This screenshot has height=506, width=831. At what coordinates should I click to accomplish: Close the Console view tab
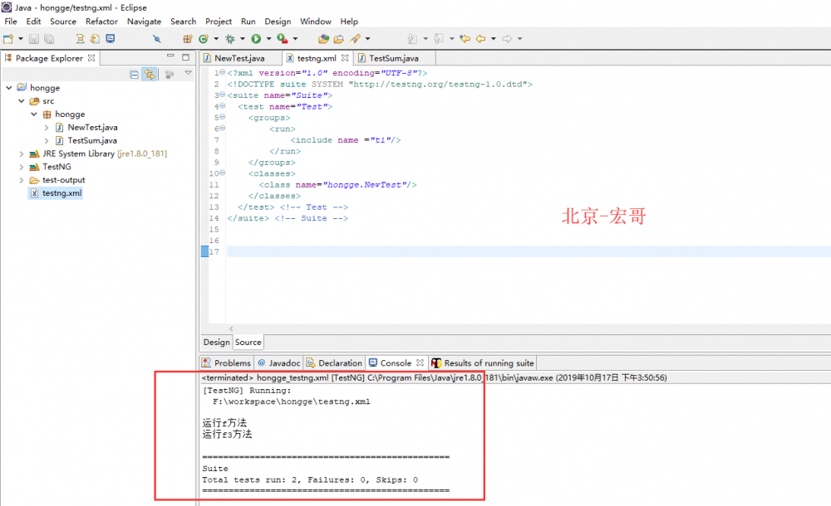[x=420, y=362]
